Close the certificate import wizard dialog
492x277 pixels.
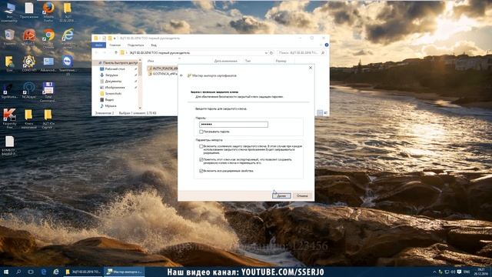311,68
